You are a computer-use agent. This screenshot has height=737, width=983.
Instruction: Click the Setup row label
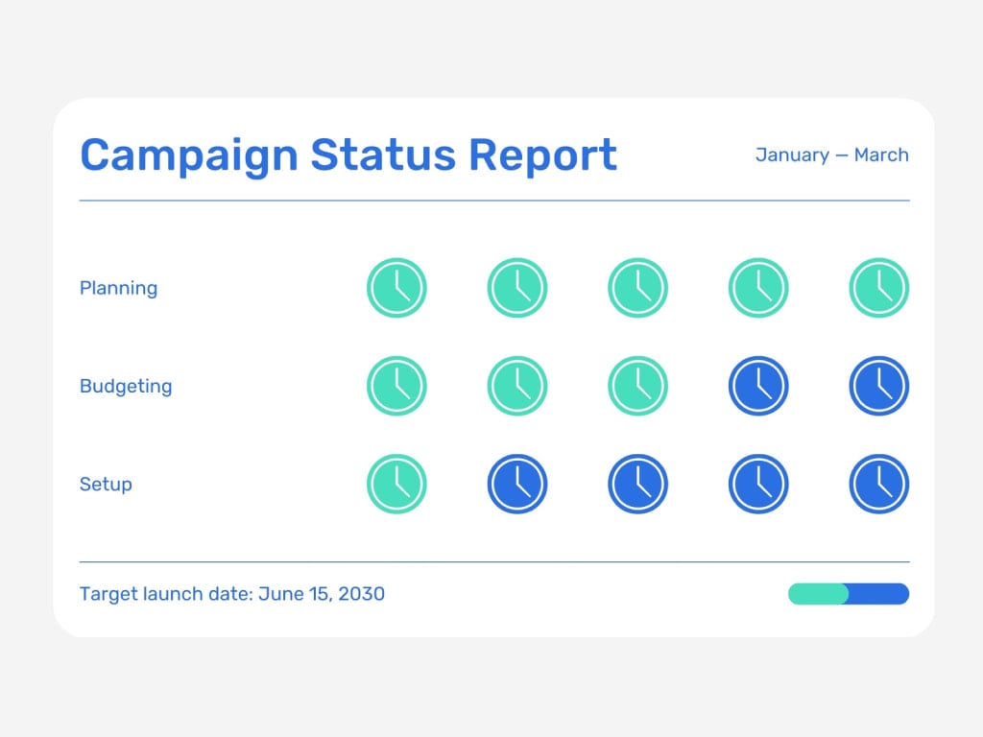(x=106, y=484)
